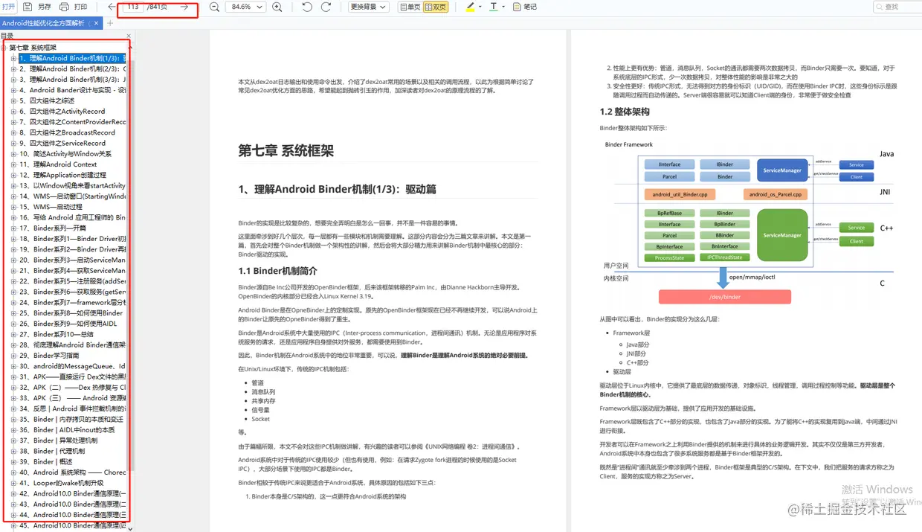The width and height of the screenshot is (922, 532).
Task: Select 23、Binder系列6—获取服务 entry
Action: (x=73, y=292)
